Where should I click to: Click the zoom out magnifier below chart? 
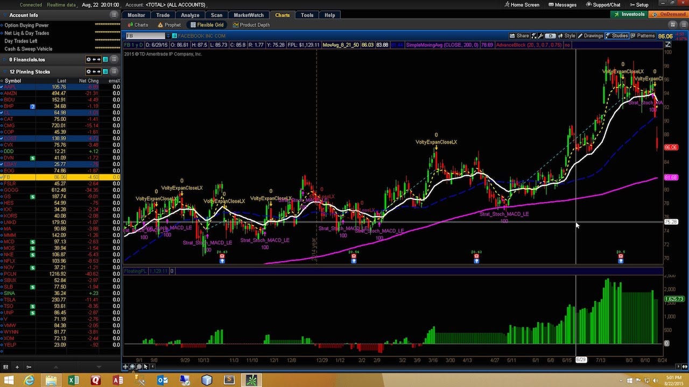click(139, 367)
